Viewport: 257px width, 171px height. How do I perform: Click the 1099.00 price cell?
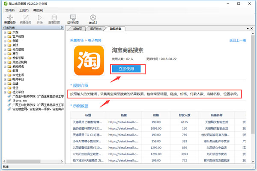coord(156,128)
